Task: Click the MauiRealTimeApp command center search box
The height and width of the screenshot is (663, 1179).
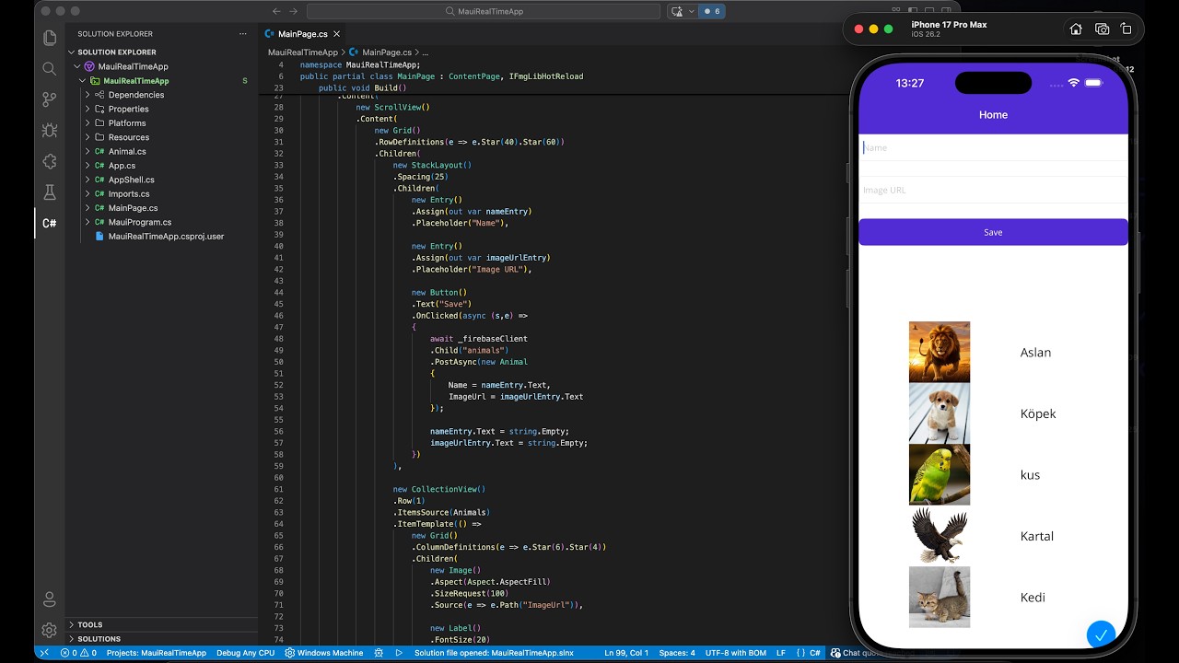Action: tap(484, 11)
